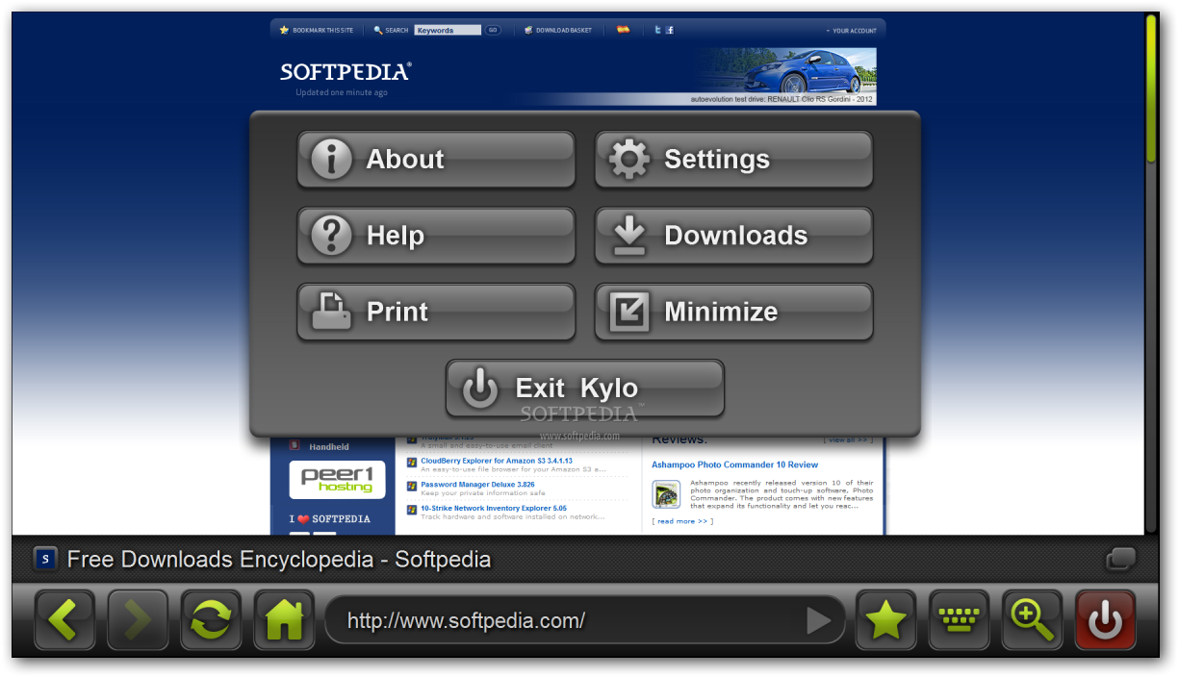Open the Your Account dropdown
Screen dimensions: 1179x677
[851, 31]
